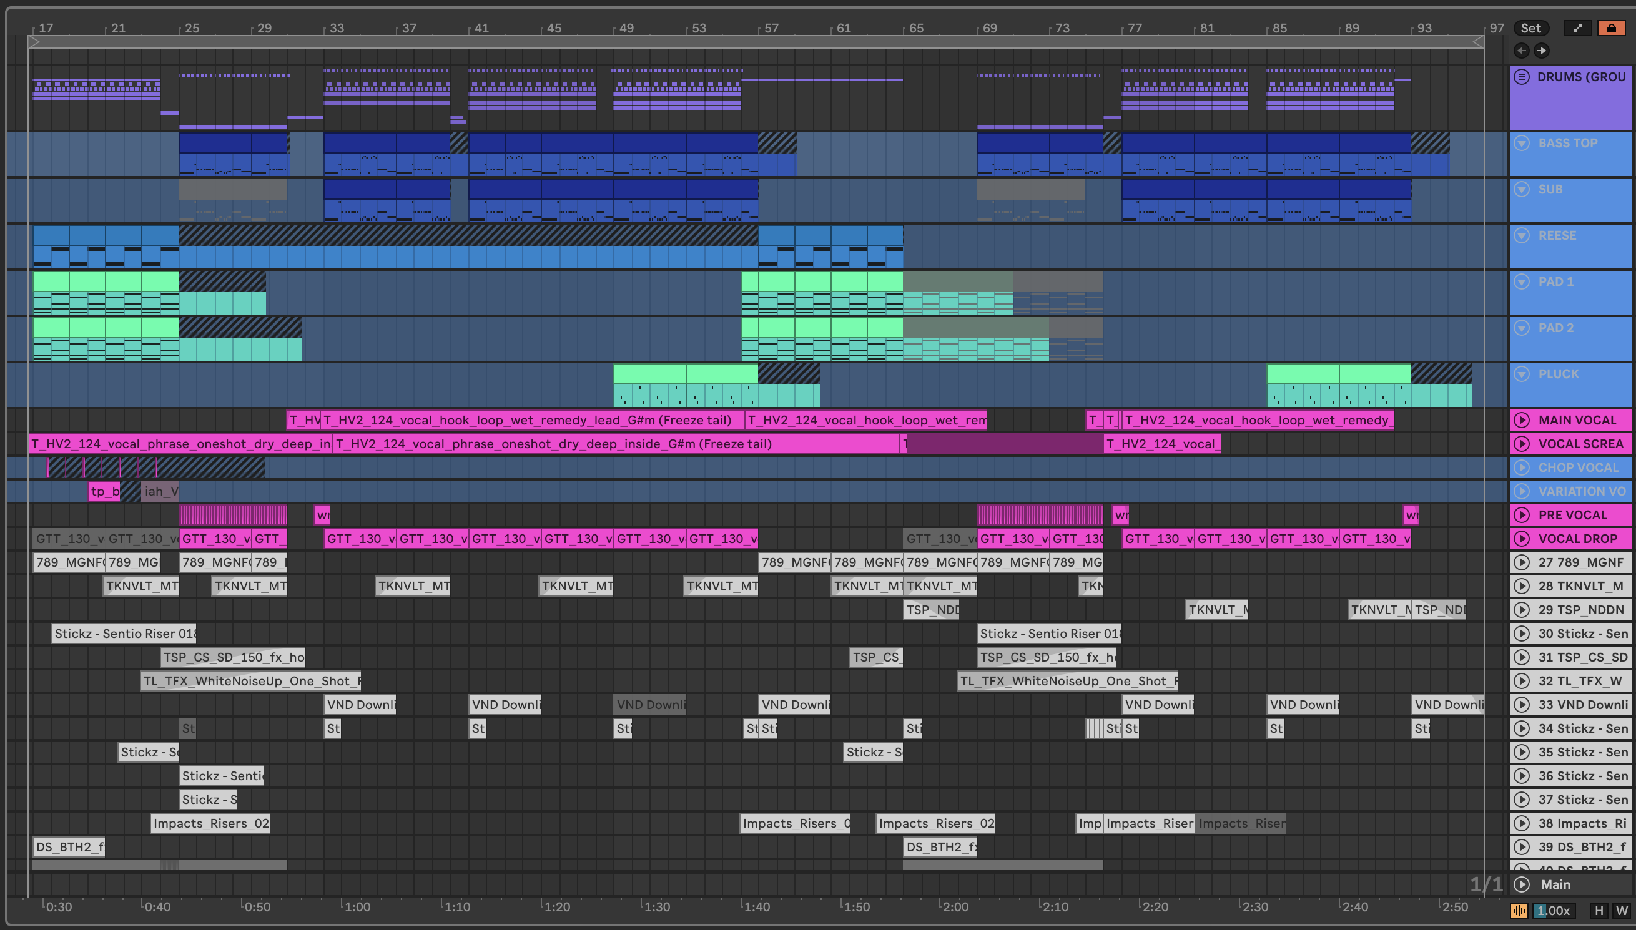
Task: Click the 35 Stickz - Sen track unfold icon
Action: (x=1522, y=751)
